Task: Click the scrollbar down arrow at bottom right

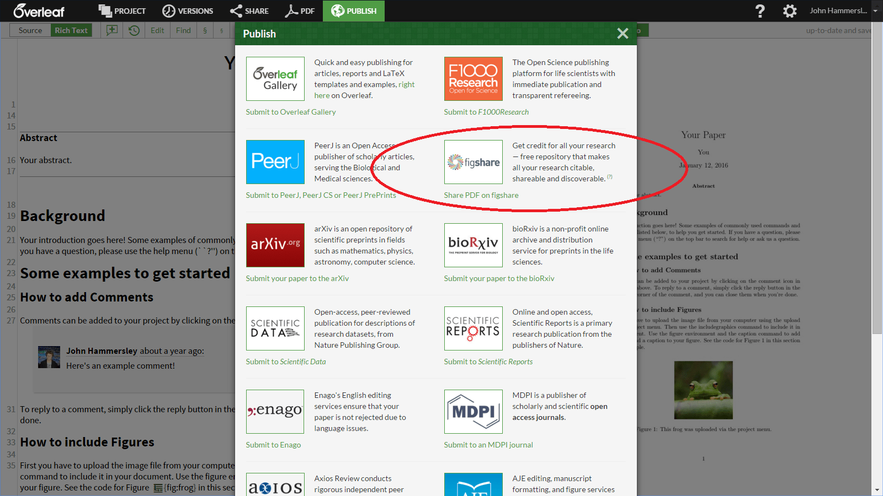Action: [877, 490]
